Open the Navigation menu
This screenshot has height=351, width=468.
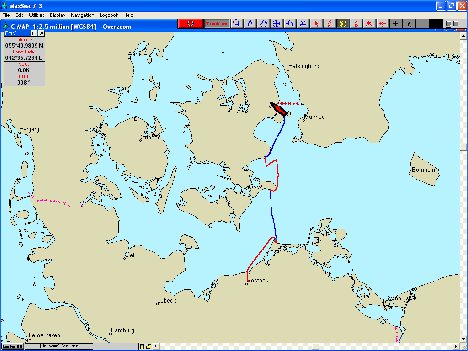tap(82, 15)
